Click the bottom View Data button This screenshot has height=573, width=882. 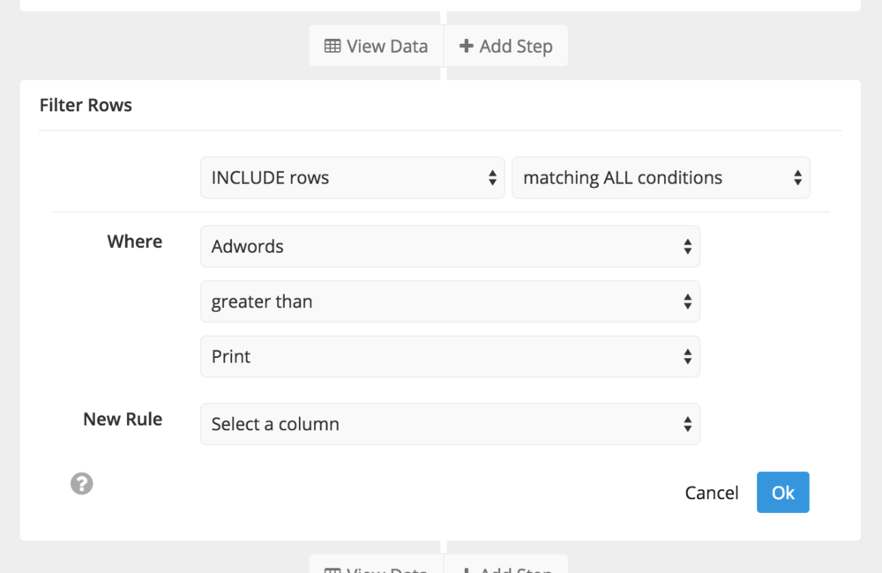pos(377,564)
